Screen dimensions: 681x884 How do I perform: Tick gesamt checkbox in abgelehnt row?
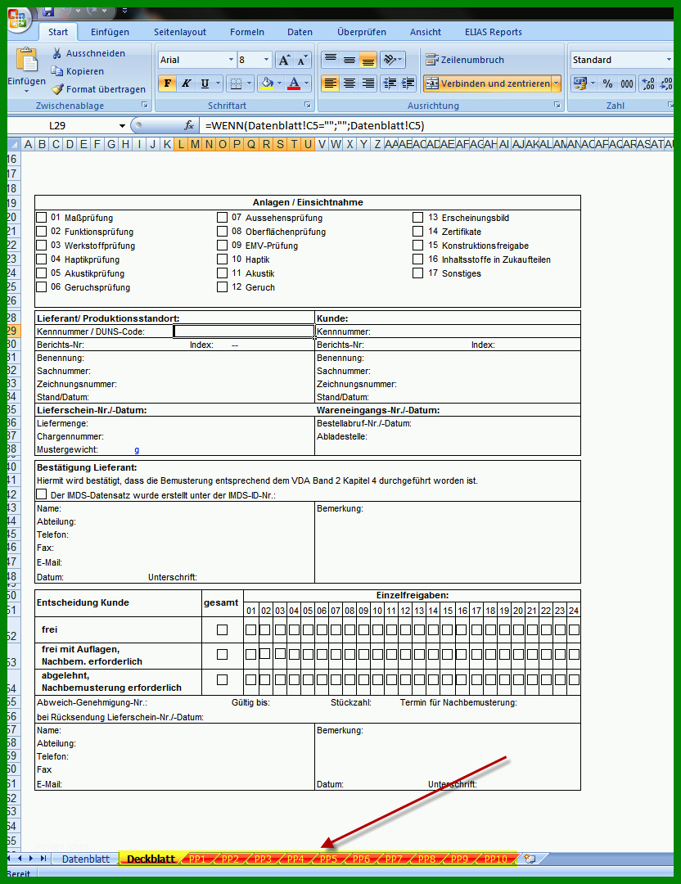[x=222, y=680]
